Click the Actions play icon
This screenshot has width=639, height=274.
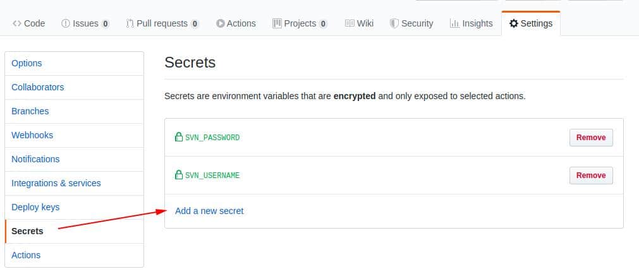(221, 23)
